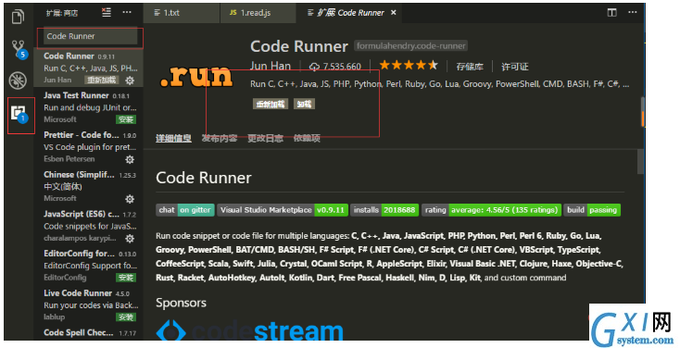Image resolution: width=680 pixels, height=348 pixels.
Task: Install the EditorConfig extension
Action: [x=126, y=278]
